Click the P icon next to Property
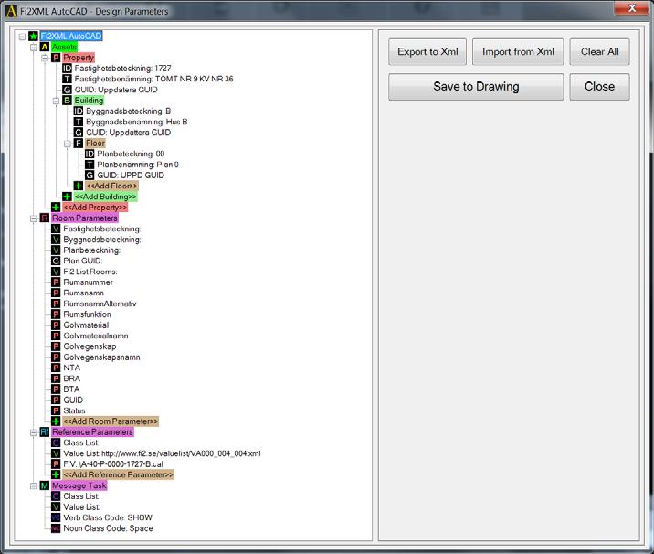The width and height of the screenshot is (654, 554). pos(56,58)
